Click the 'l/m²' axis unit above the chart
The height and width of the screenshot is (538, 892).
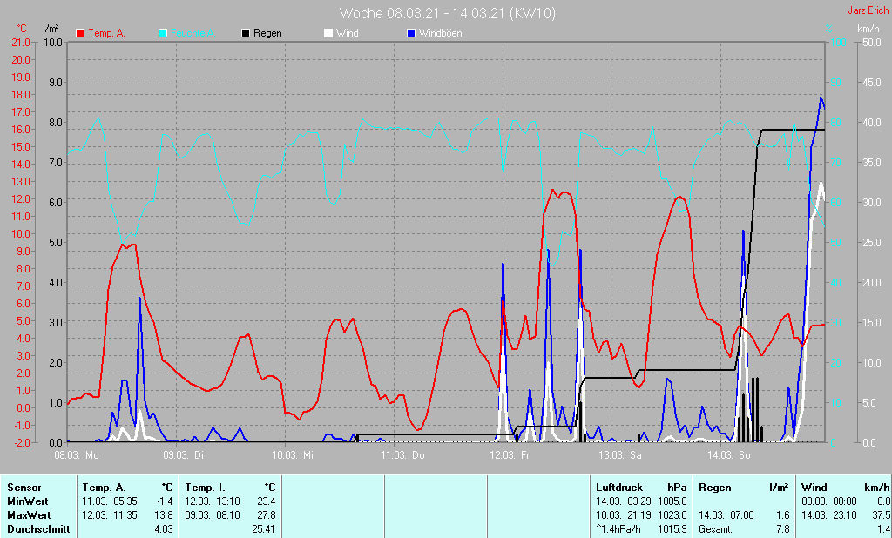point(51,28)
